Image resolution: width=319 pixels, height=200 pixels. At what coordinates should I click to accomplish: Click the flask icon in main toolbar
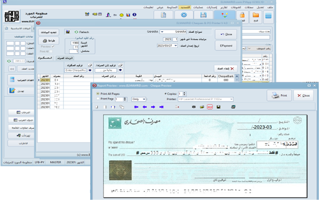click(108, 15)
